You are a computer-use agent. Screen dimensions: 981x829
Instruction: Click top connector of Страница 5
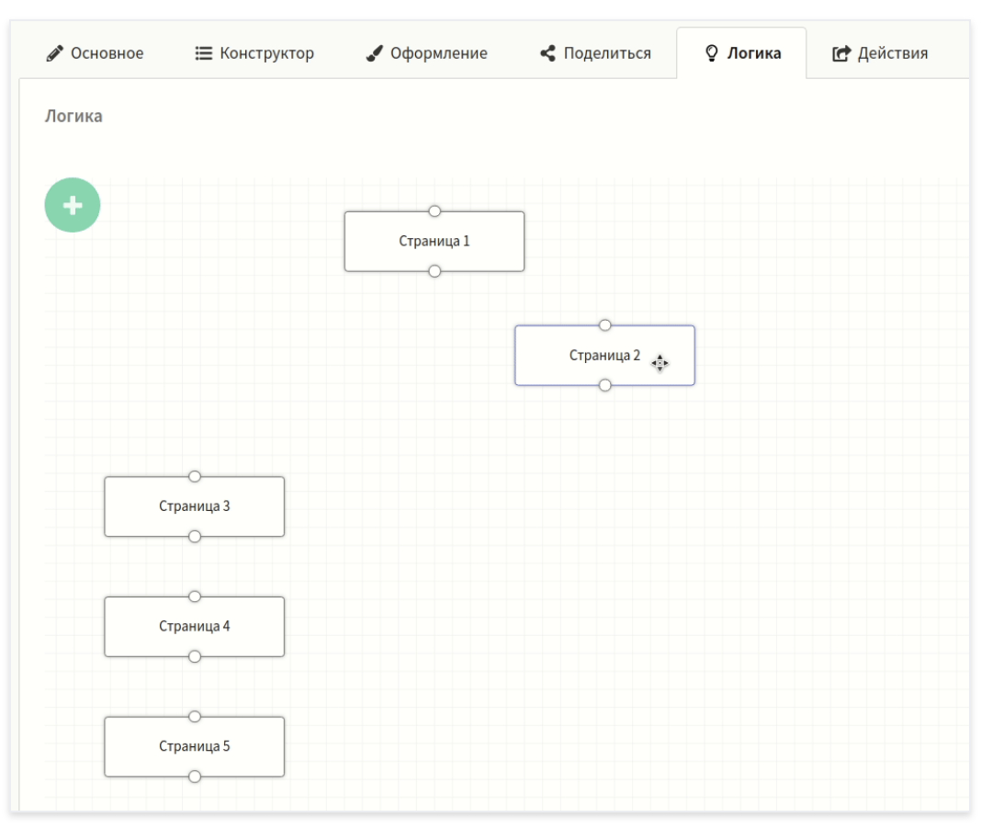pyautogui.click(x=194, y=717)
